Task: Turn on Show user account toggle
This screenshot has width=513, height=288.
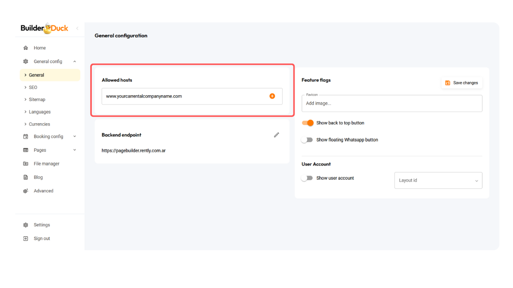Action: click(307, 178)
